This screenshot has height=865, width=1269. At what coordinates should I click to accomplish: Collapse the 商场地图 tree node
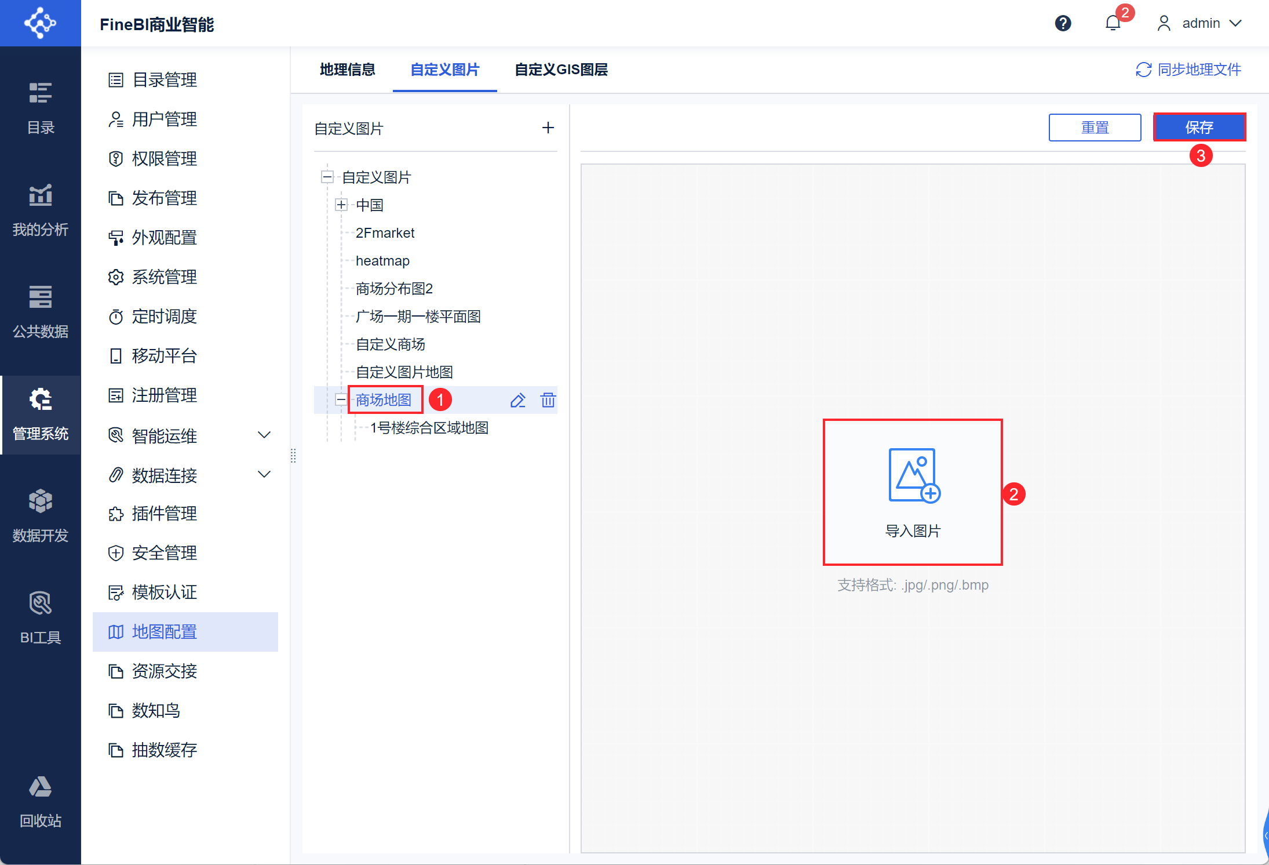point(341,399)
